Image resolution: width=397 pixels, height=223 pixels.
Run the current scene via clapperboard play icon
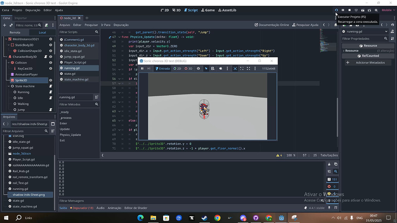363,10
